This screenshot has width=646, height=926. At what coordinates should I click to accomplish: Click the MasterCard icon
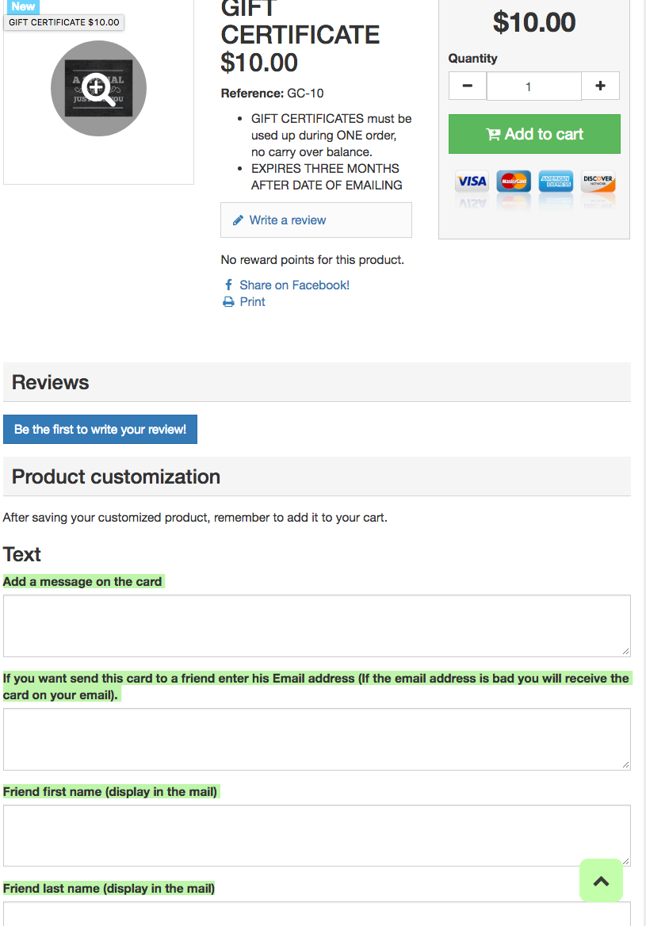click(x=514, y=182)
